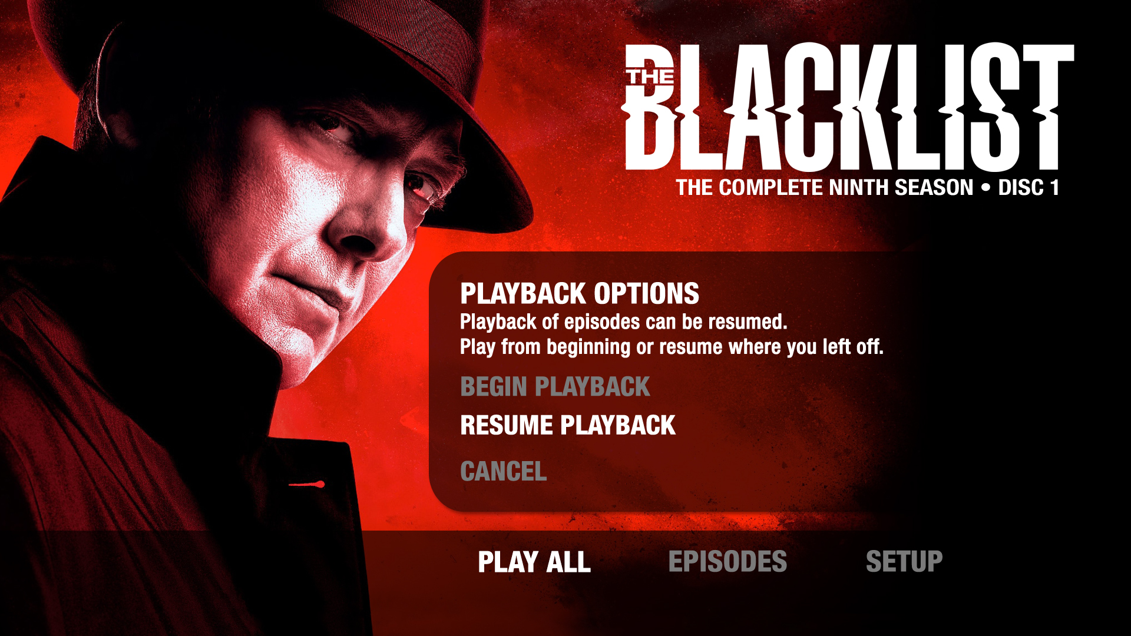Click 'Playback of episodes can be resumed' text

[x=624, y=322]
